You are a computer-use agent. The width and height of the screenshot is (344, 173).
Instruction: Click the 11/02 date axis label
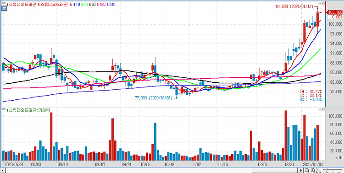pyautogui.click(x=196, y=164)
